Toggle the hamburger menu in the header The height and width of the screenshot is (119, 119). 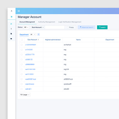tap(19, 11)
